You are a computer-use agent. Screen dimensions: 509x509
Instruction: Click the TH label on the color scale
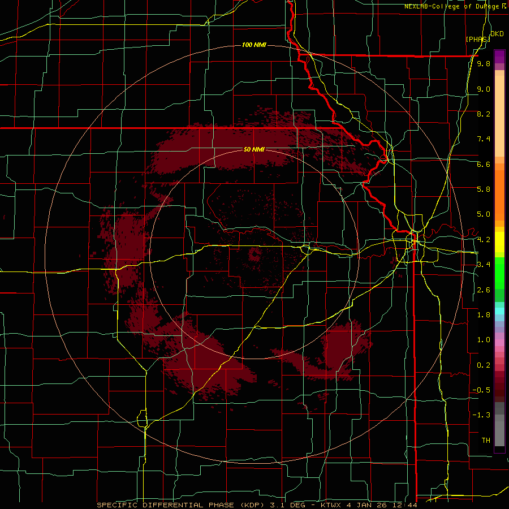[486, 441]
